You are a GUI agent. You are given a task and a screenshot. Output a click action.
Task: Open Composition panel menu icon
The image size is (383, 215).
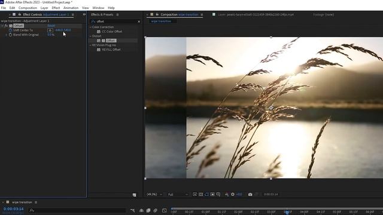[x=202, y=14]
